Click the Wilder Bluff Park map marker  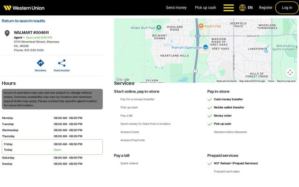click(159, 28)
